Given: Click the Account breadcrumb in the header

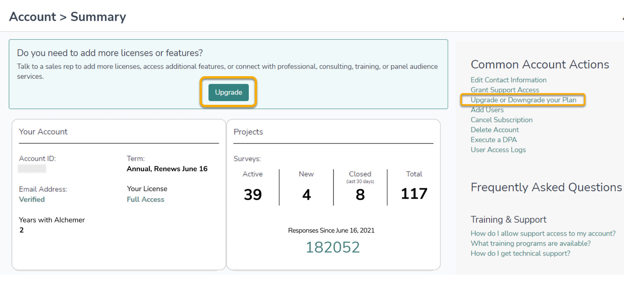Looking at the screenshot, I should tap(33, 17).
